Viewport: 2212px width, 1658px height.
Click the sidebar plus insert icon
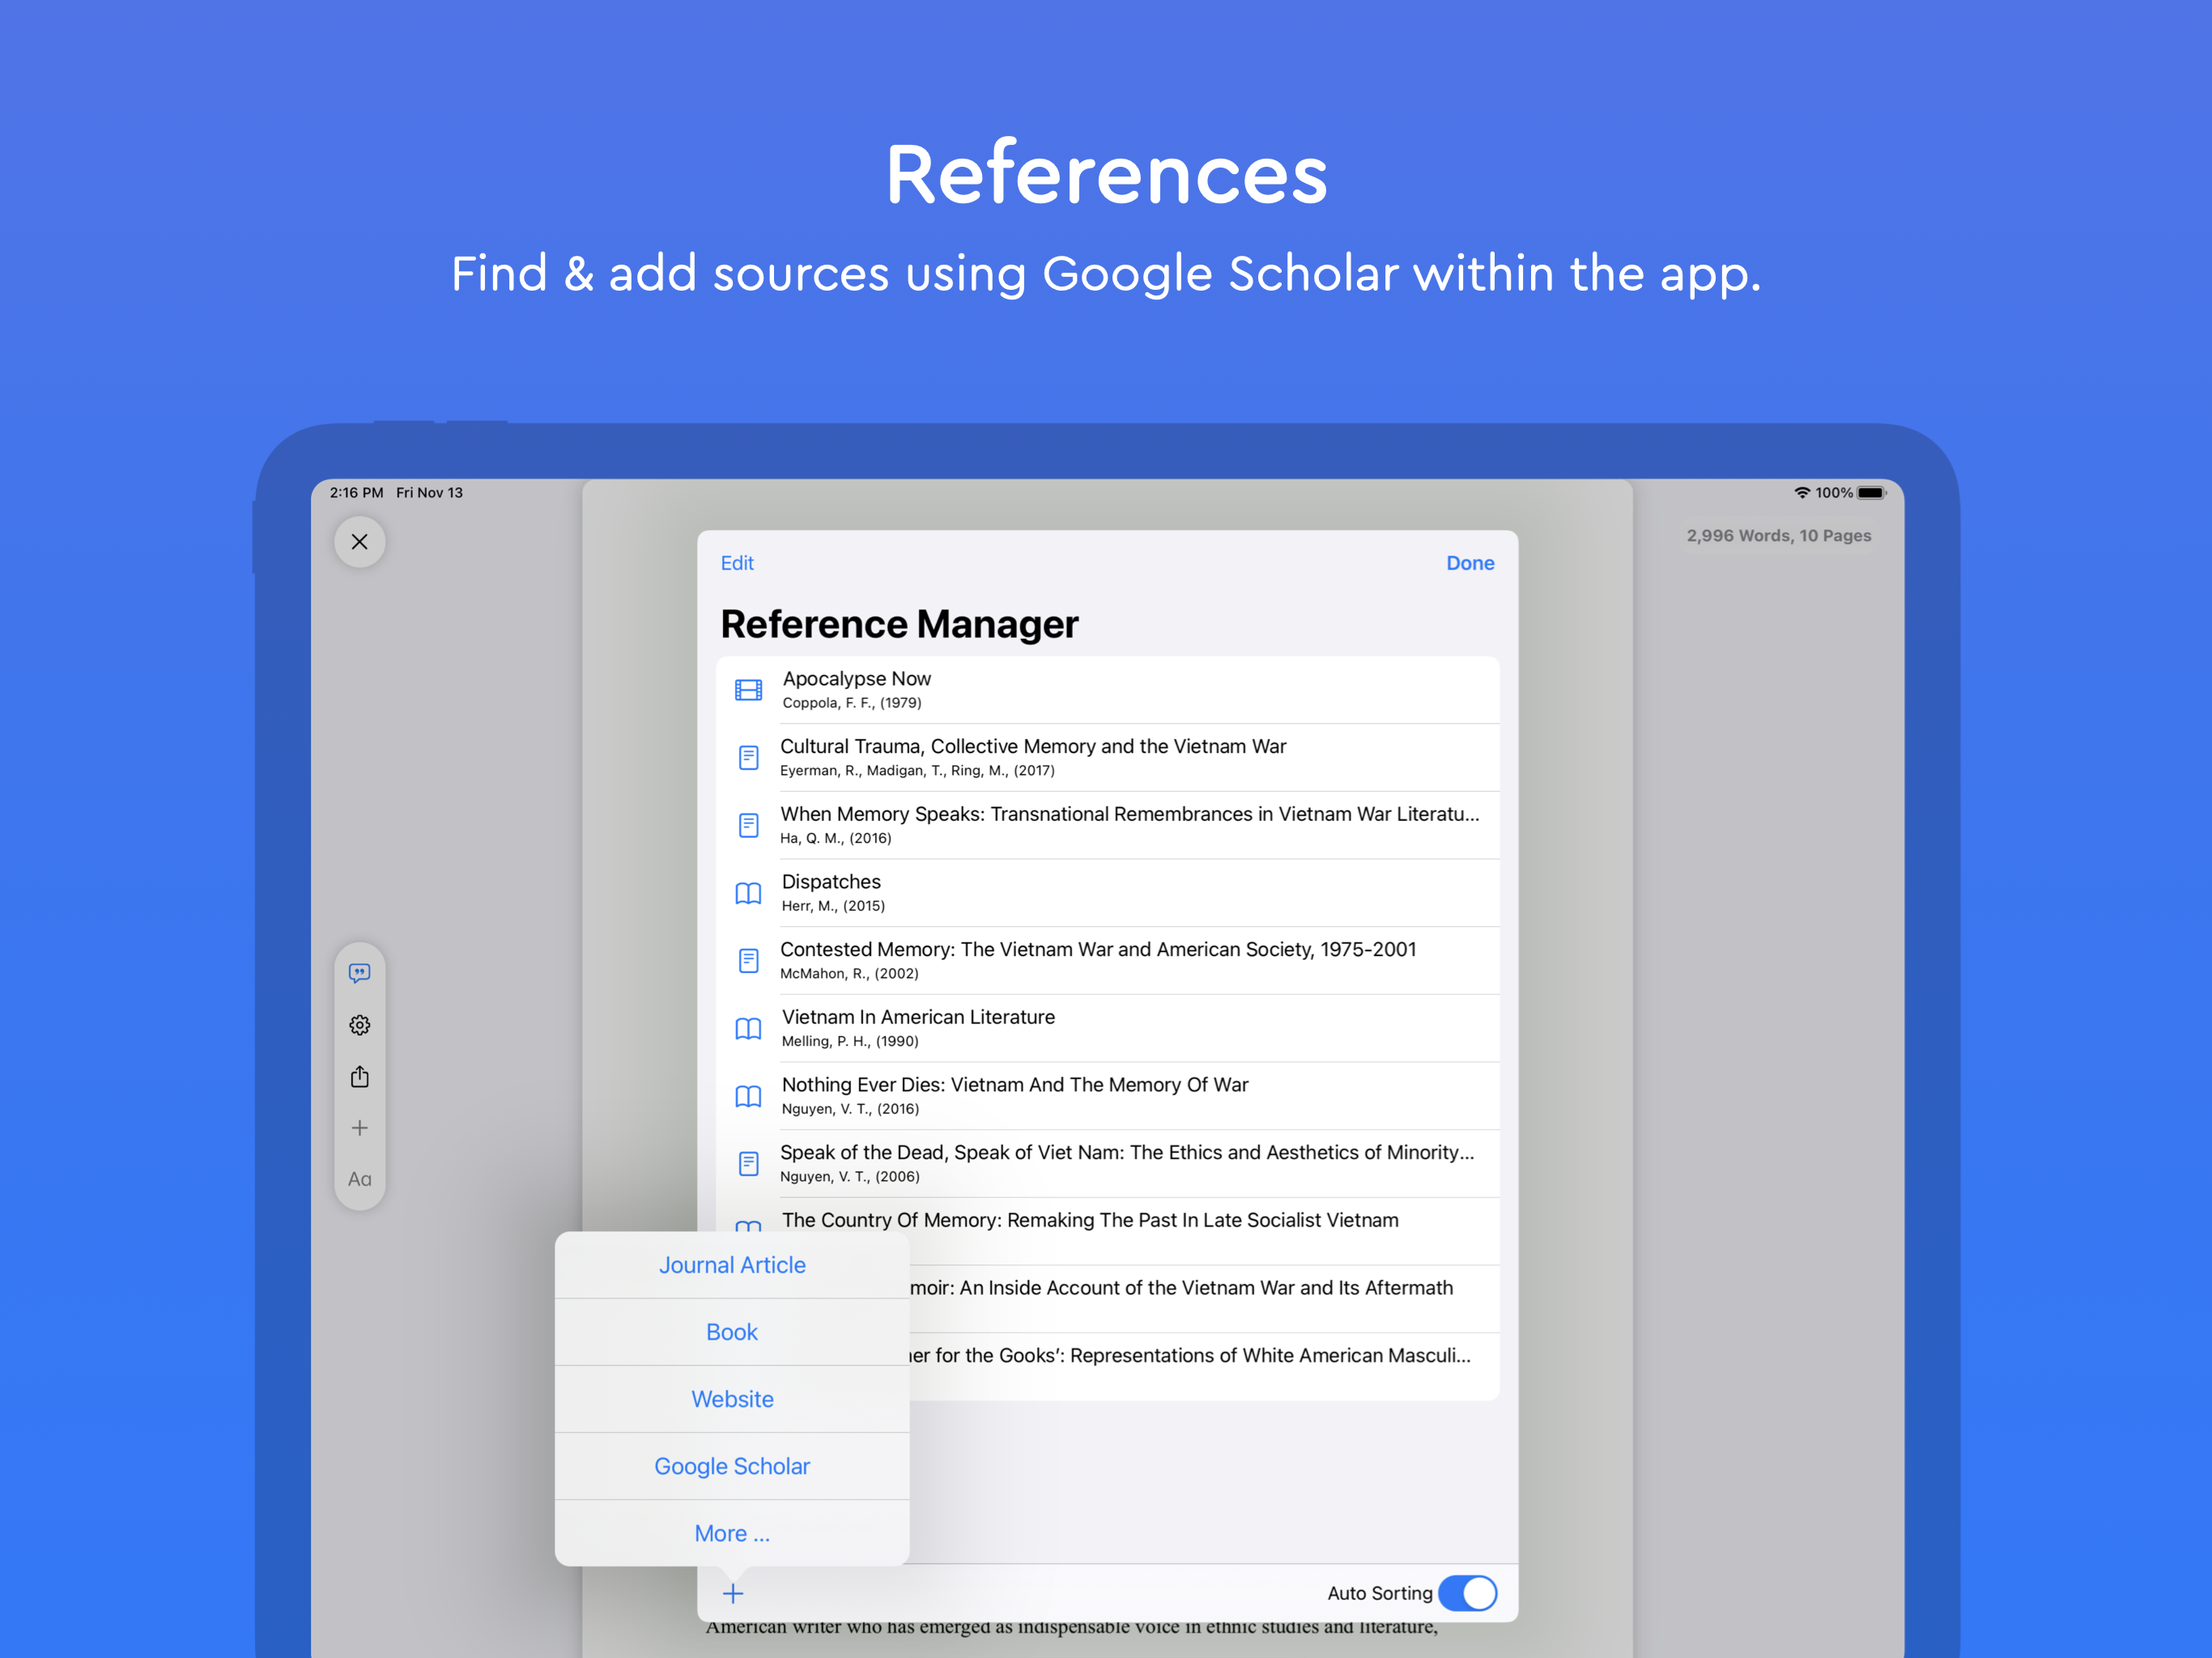coord(359,1128)
